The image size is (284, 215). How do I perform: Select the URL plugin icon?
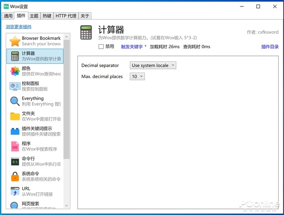click(x=15, y=191)
